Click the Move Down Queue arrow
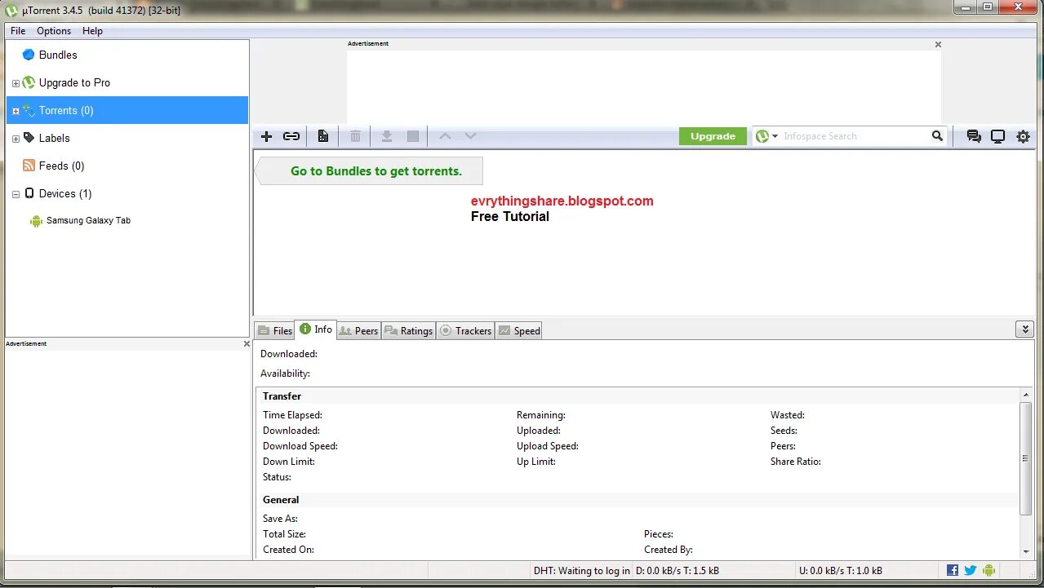The height and width of the screenshot is (588, 1044). click(x=470, y=136)
